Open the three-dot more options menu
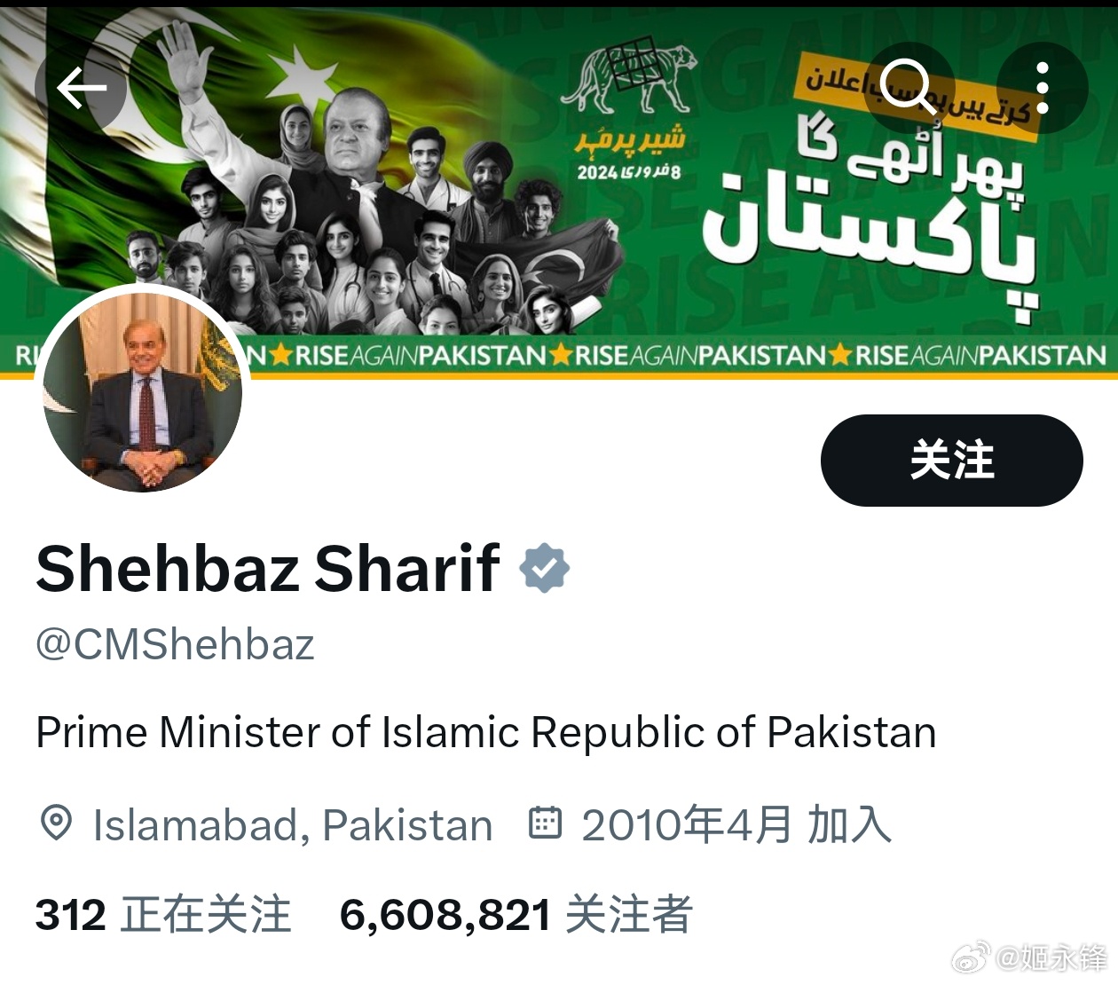 1043,87
